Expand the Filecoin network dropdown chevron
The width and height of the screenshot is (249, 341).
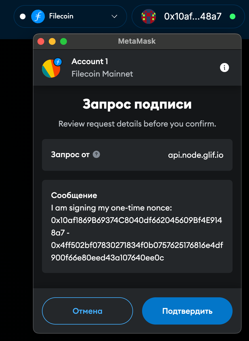114,16
